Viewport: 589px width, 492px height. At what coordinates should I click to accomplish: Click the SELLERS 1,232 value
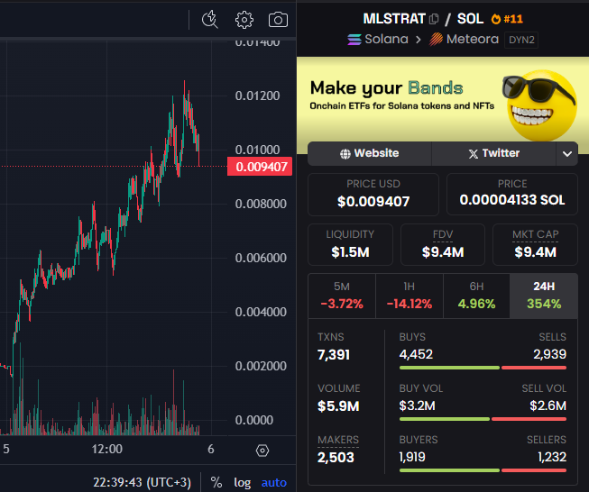pyautogui.click(x=552, y=457)
